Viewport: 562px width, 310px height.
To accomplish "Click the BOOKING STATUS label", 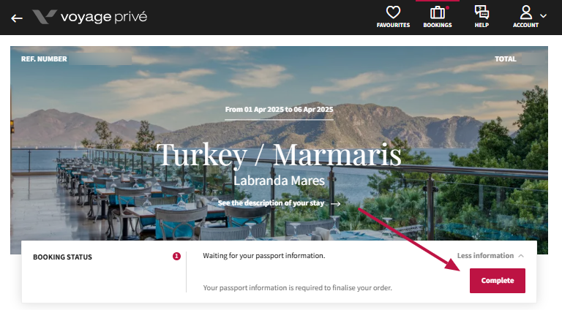I will click(62, 257).
